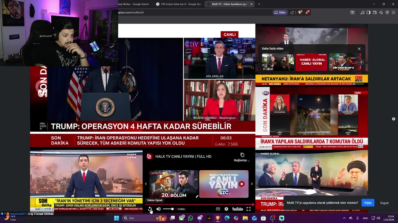Mute the Halk TV player volume
This screenshot has width=398, height=223.
[x=159, y=209]
